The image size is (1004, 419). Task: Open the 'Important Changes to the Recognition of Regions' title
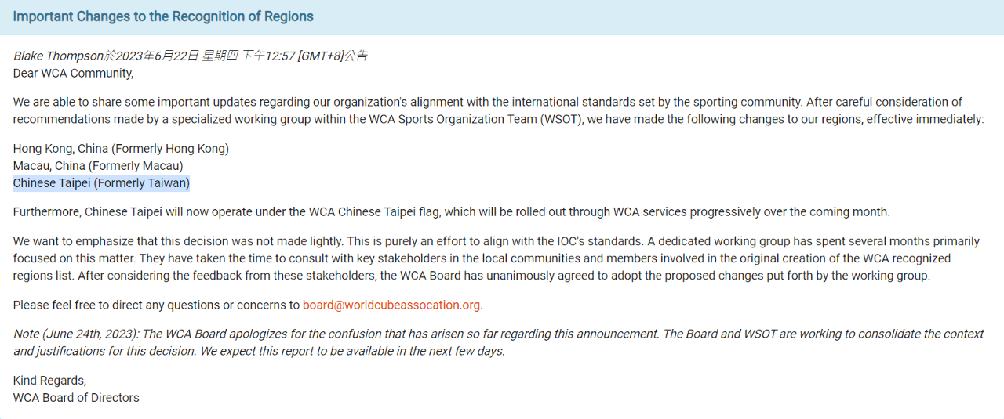pyautogui.click(x=163, y=16)
